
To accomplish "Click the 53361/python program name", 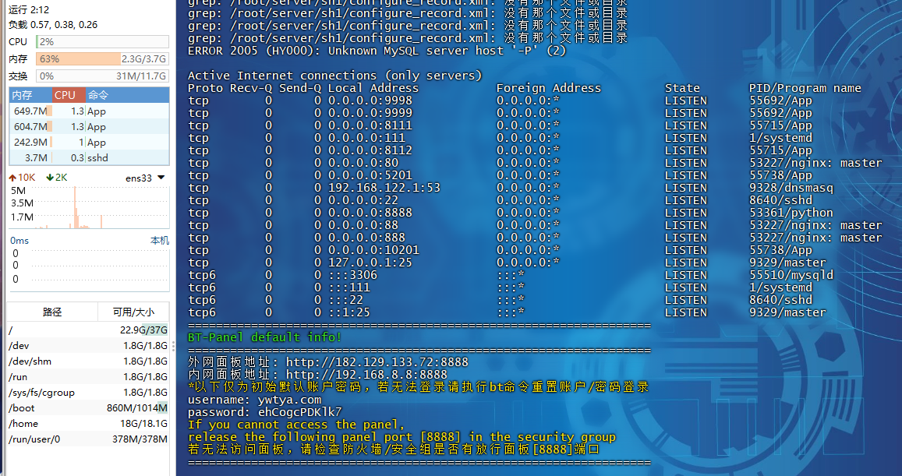I will [791, 213].
